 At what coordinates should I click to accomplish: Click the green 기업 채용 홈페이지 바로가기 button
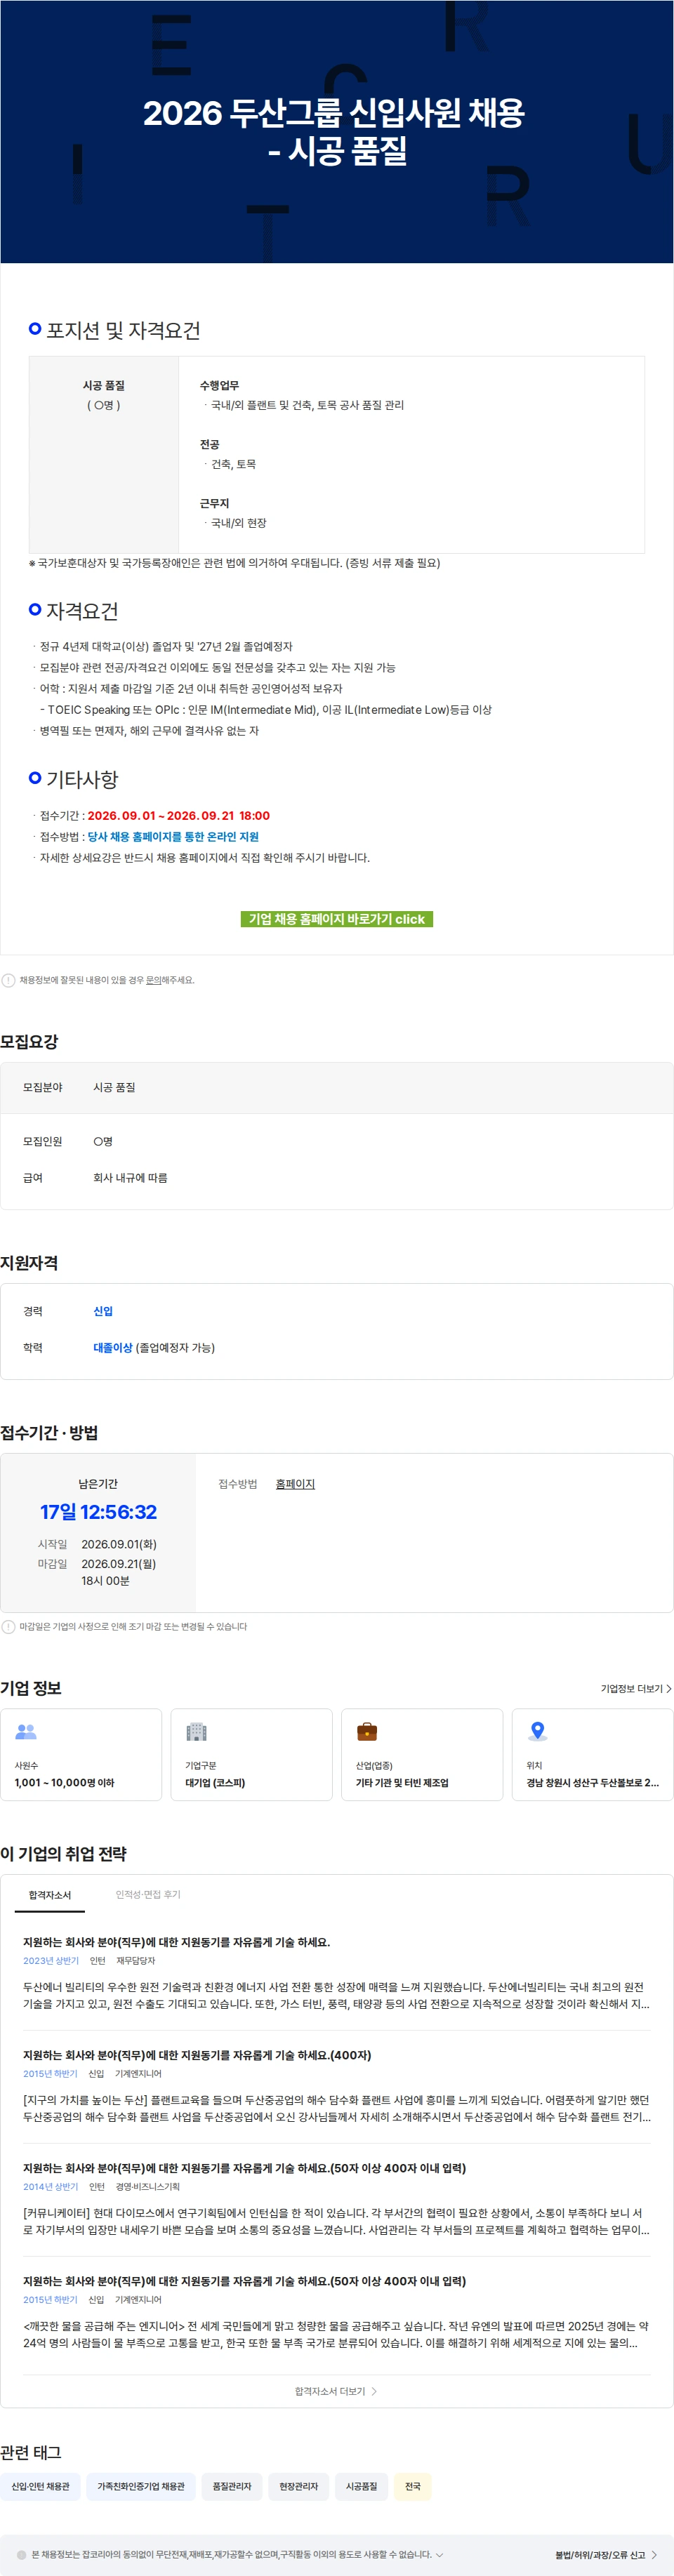pyautogui.click(x=336, y=919)
